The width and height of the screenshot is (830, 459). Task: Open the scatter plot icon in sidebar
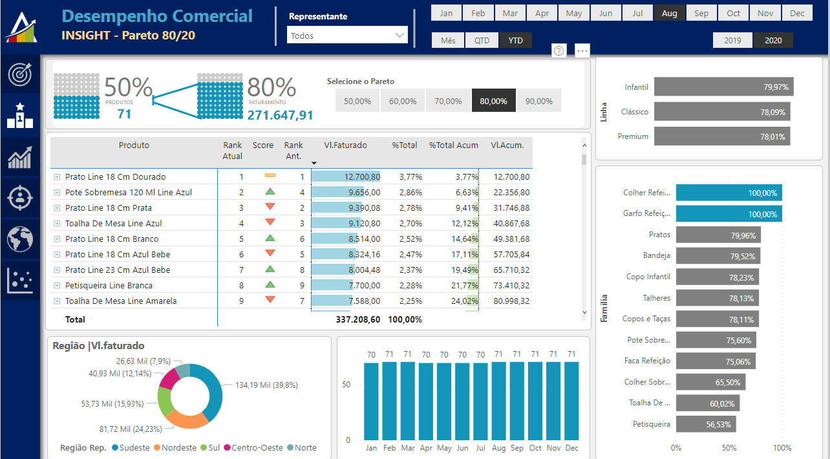coord(21,280)
